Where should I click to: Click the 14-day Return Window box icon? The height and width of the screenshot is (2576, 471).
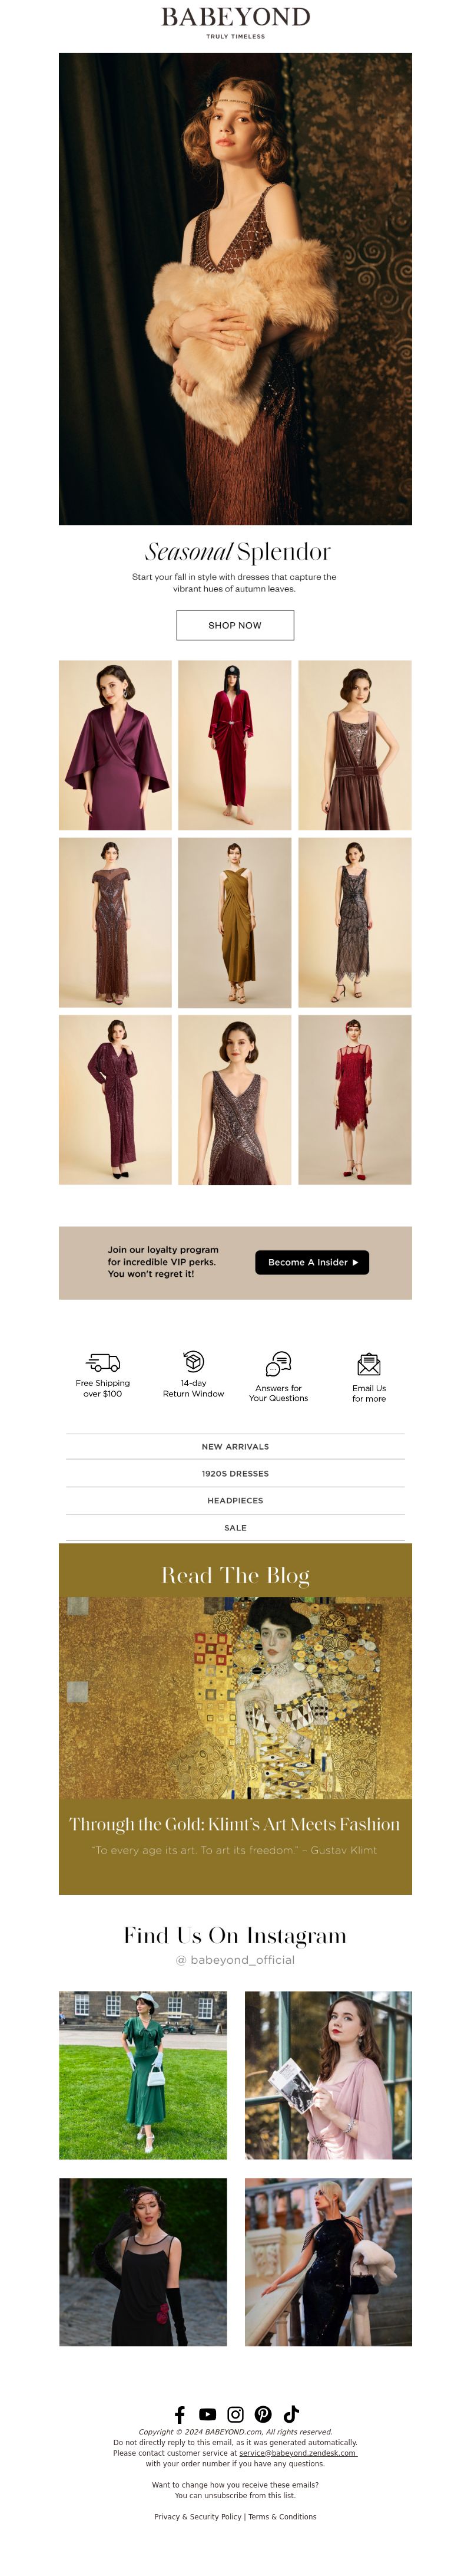coord(194,1361)
